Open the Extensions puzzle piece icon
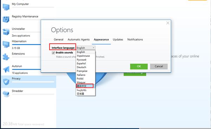211x129 pixels. [x=6, y=57]
